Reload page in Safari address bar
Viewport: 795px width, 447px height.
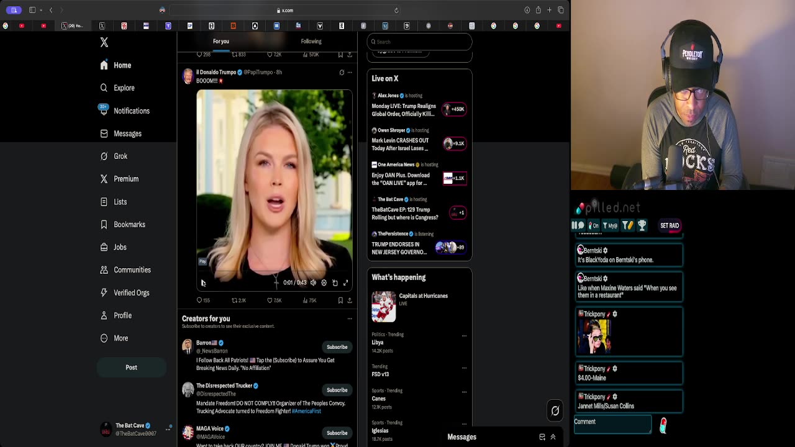pyautogui.click(x=396, y=11)
